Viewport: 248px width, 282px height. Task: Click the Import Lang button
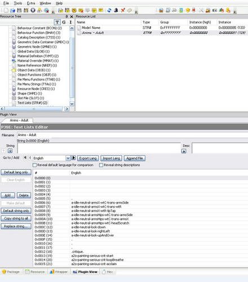111,158
